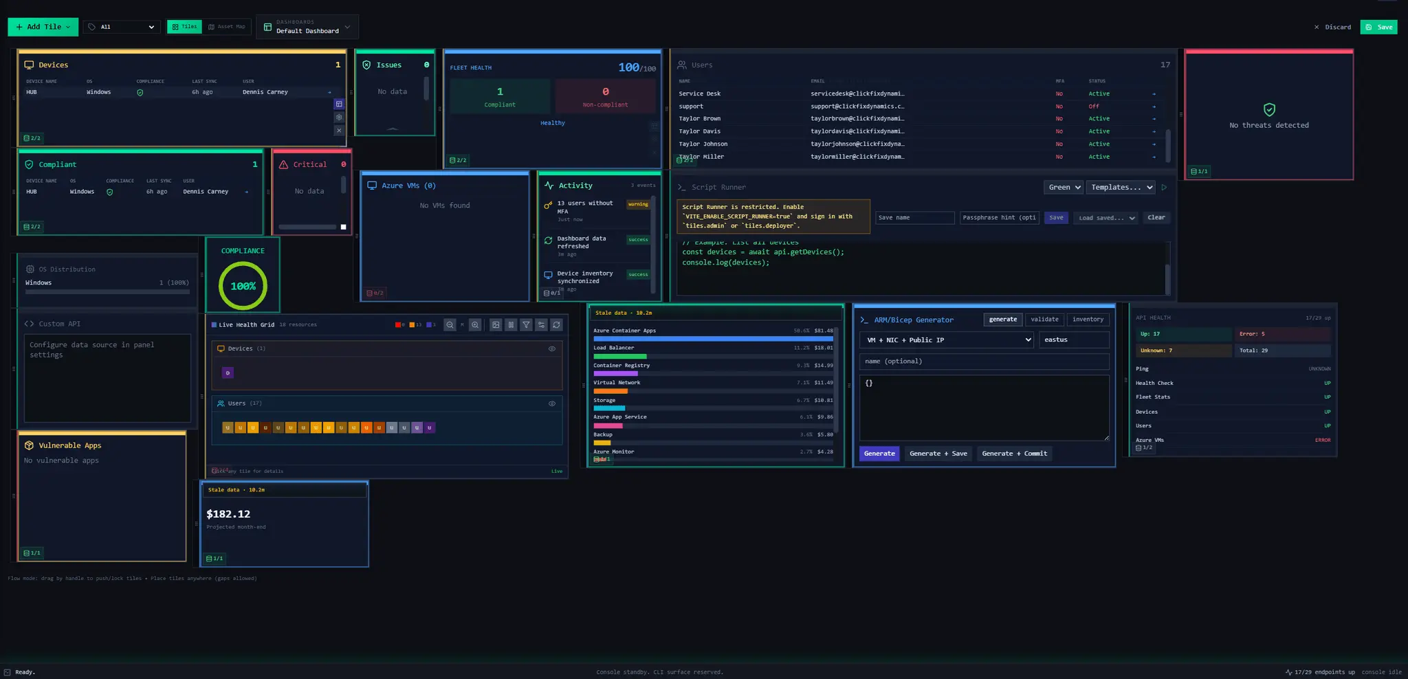Screen dimensions: 1408x679
Task: Click the Devices tile monitor icon
Action: pyautogui.click(x=29, y=65)
